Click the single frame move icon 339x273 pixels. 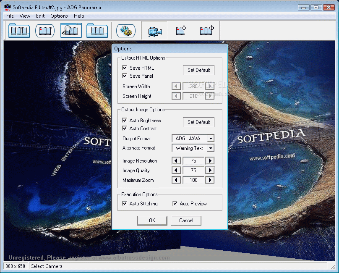pyautogui.click(x=181, y=30)
